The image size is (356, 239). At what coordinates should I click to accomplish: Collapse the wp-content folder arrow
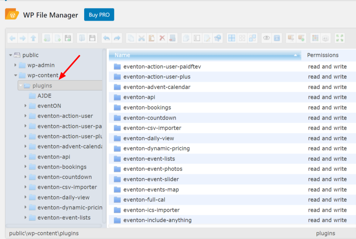point(15,75)
